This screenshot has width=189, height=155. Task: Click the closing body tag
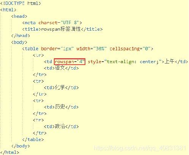[x=20, y=146]
